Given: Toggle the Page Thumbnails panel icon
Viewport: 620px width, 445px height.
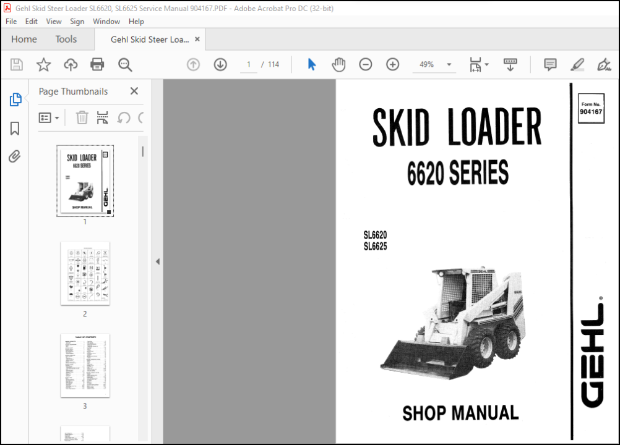Looking at the screenshot, I should tap(15, 100).
